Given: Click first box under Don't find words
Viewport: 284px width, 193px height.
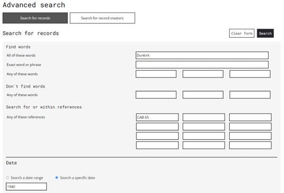Looking at the screenshot, I should coord(156,95).
